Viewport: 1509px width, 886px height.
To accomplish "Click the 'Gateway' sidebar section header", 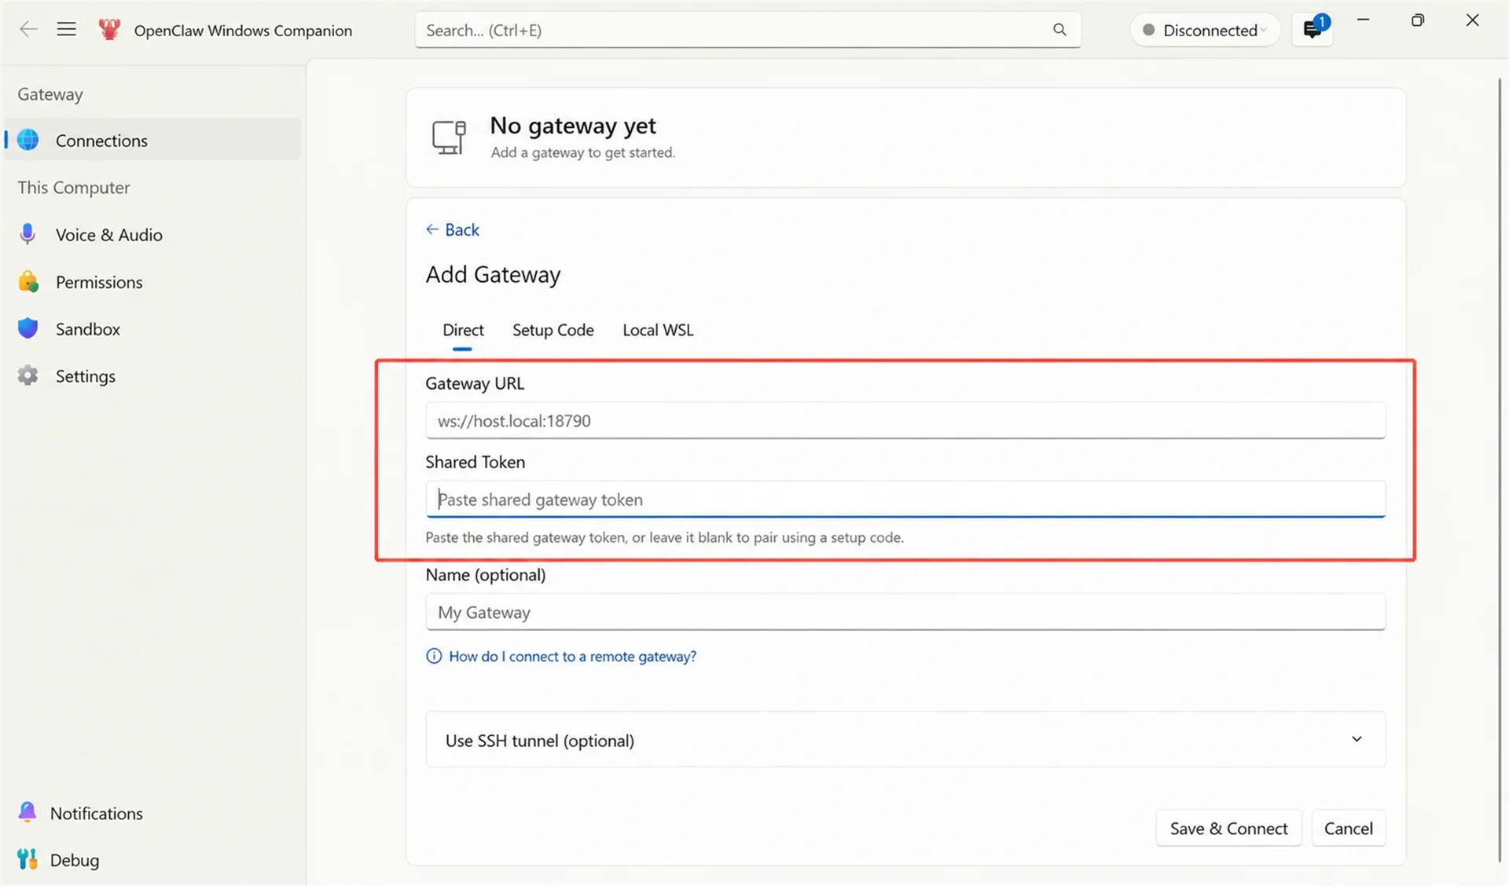I will [50, 94].
